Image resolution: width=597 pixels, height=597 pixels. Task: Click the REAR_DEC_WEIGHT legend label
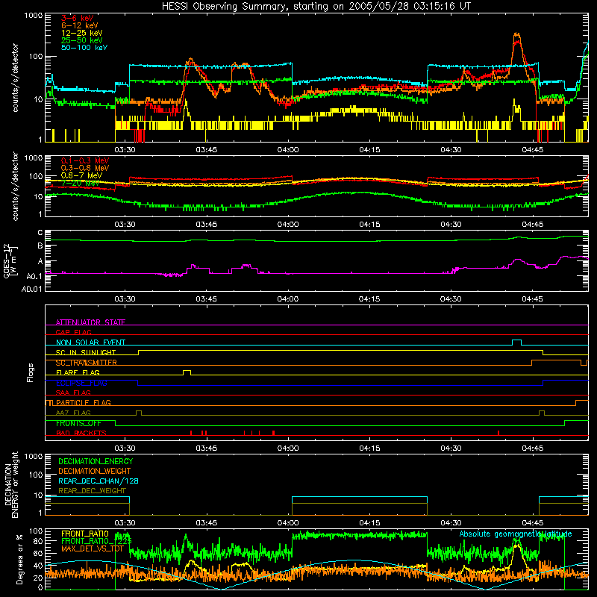92,491
